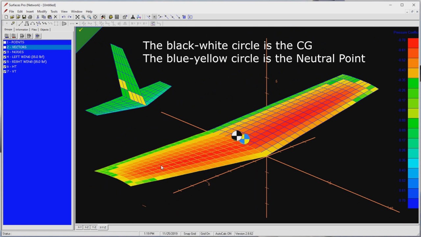
Task: Click the green checkmark in viewport corner
Action: (81, 30)
